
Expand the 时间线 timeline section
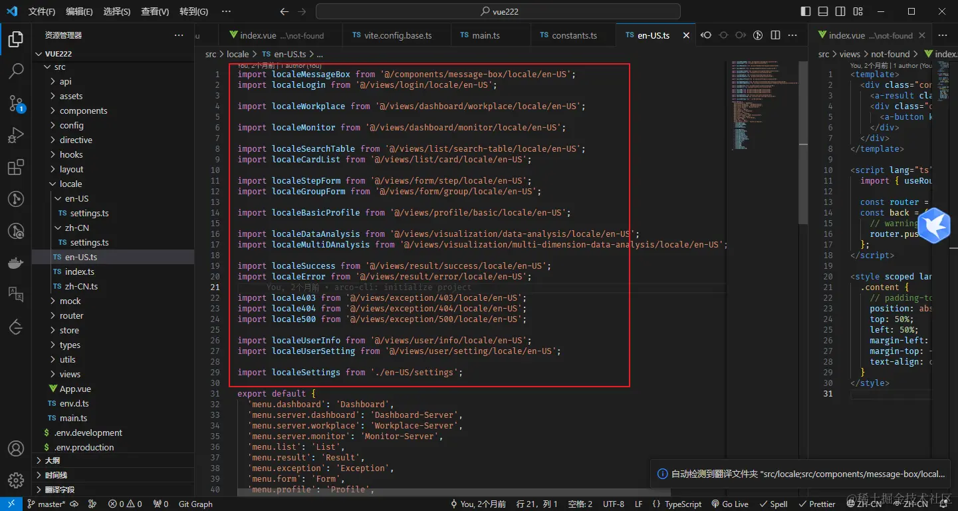(114, 475)
